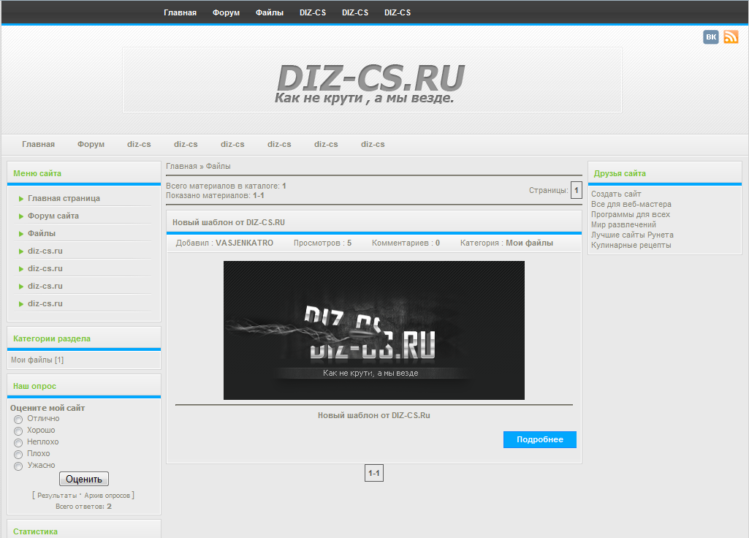Image resolution: width=749 pixels, height=538 pixels.
Task: Open Программы для всех link
Action: [630, 214]
